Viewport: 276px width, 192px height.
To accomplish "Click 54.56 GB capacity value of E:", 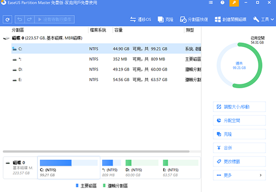I will (x=121, y=80).
